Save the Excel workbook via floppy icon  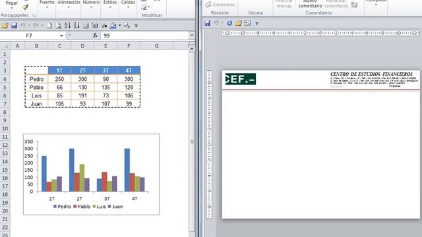click(x=14, y=26)
